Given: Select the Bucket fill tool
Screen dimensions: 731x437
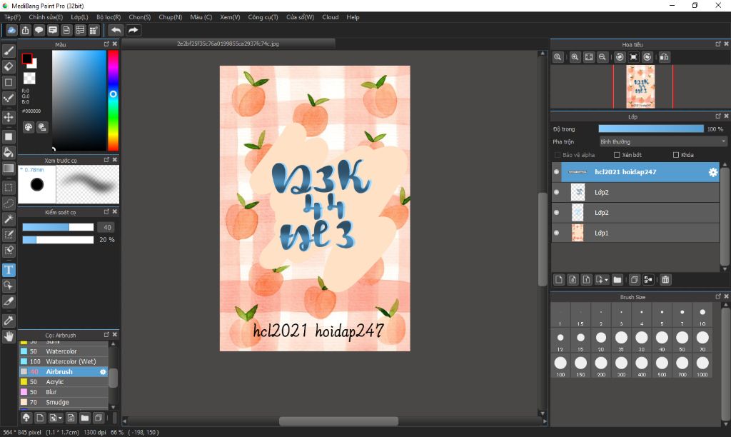Looking at the screenshot, I should click(9, 152).
